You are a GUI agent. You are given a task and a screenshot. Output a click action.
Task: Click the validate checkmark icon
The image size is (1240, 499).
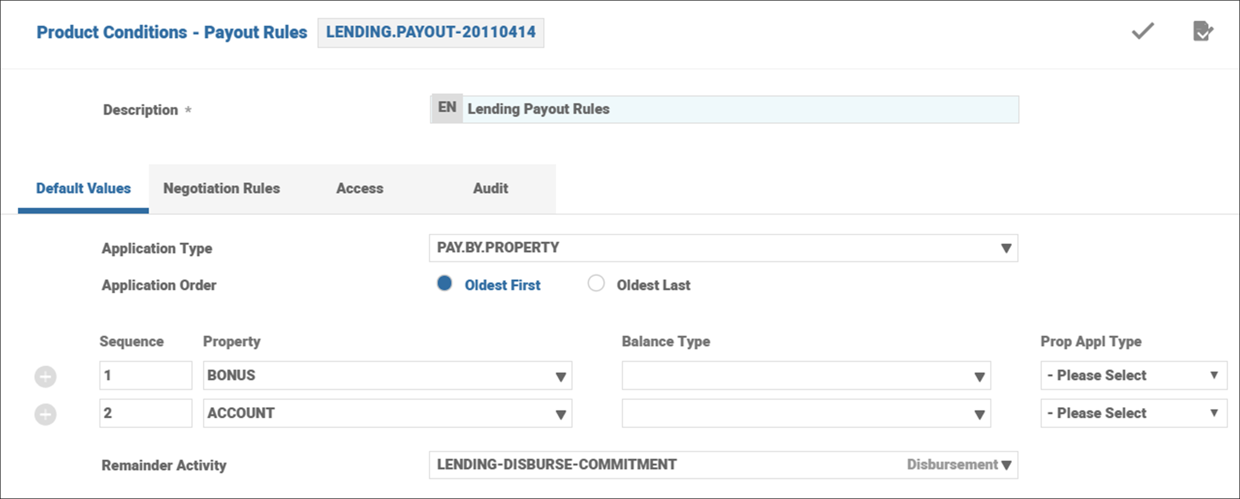pos(1143,31)
